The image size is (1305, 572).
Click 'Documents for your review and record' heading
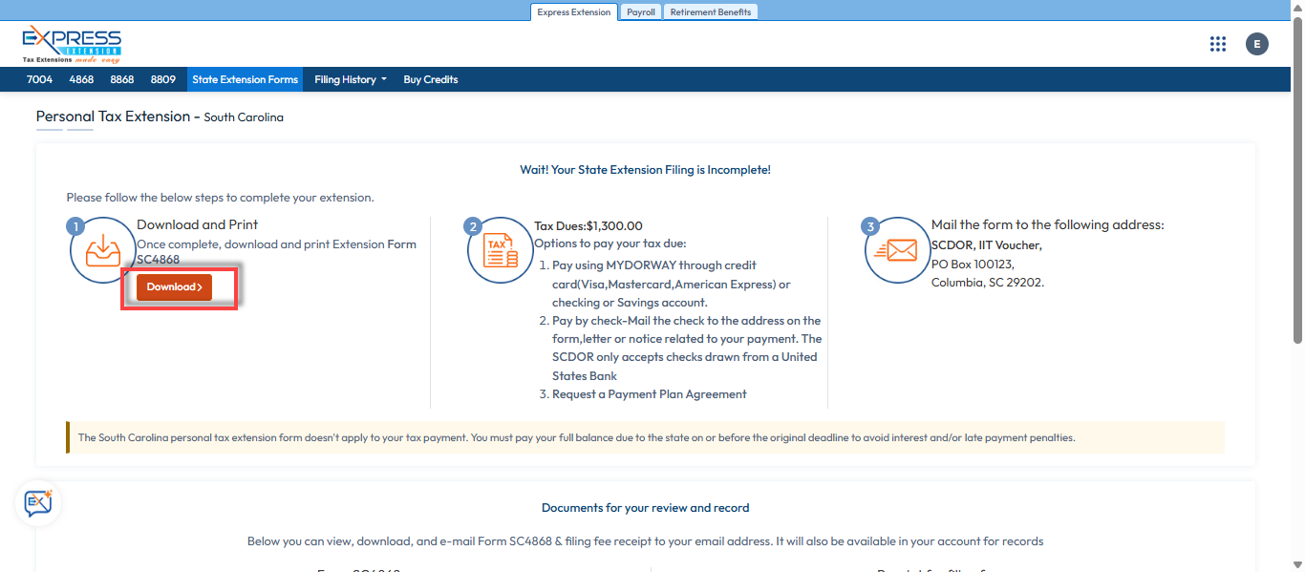coord(646,508)
